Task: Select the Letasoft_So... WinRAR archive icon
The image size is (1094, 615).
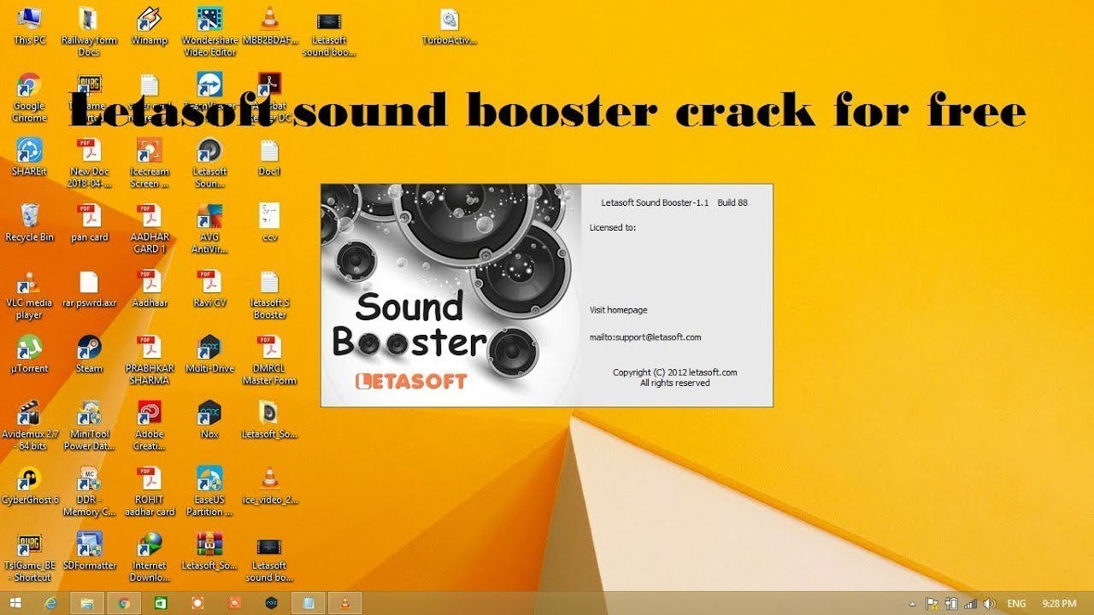Action: (x=209, y=552)
